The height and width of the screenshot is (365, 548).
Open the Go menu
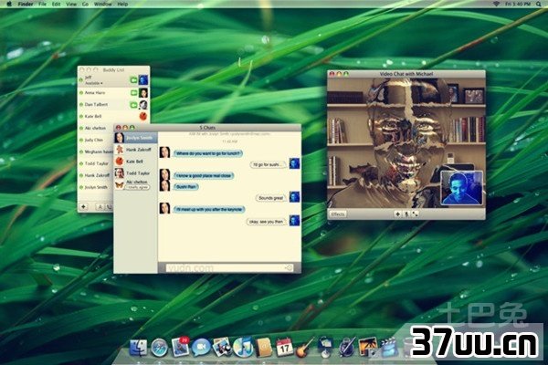click(85, 5)
